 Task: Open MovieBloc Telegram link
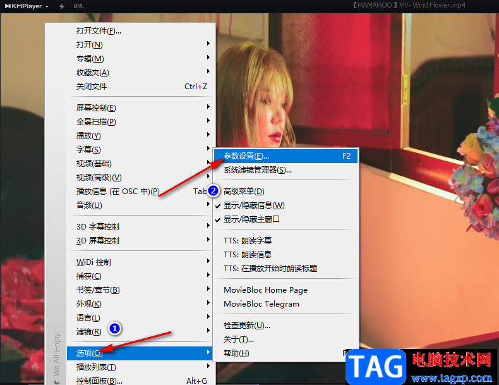pos(286,304)
